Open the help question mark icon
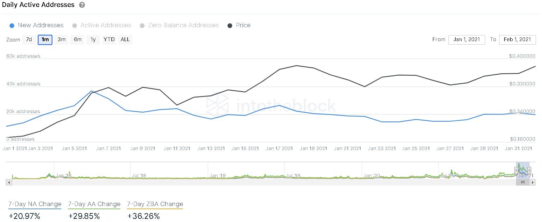The image size is (542, 222). (x=82, y=5)
